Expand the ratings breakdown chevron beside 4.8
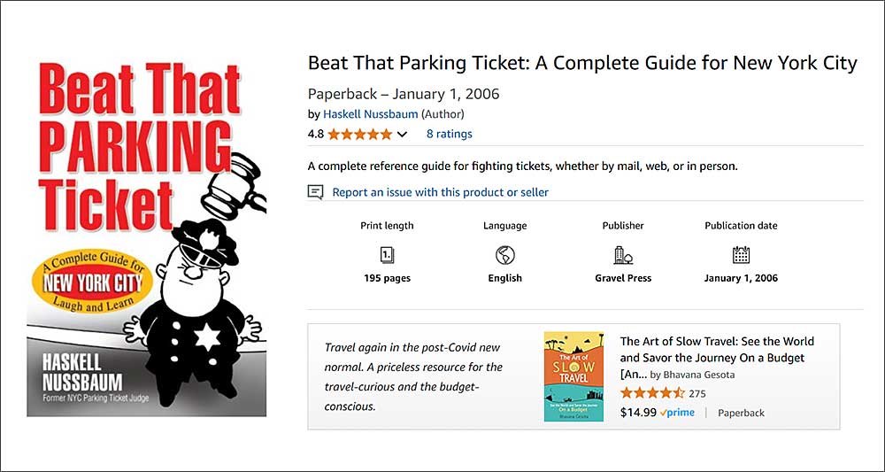Screen dimensions: 885x472 click(403, 135)
